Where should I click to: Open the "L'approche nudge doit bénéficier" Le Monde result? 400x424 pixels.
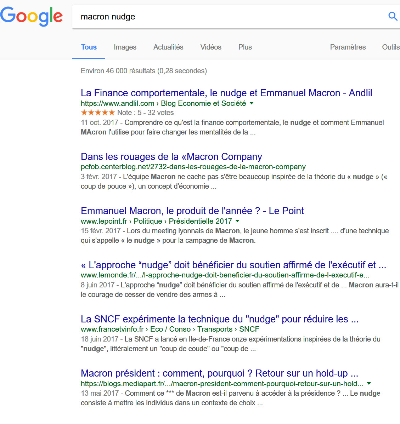tap(233, 265)
